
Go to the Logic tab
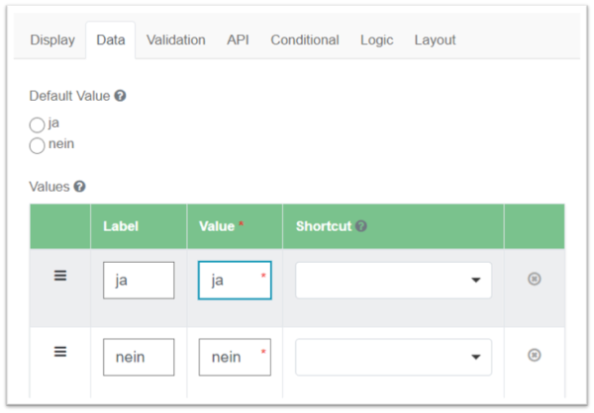(x=377, y=41)
